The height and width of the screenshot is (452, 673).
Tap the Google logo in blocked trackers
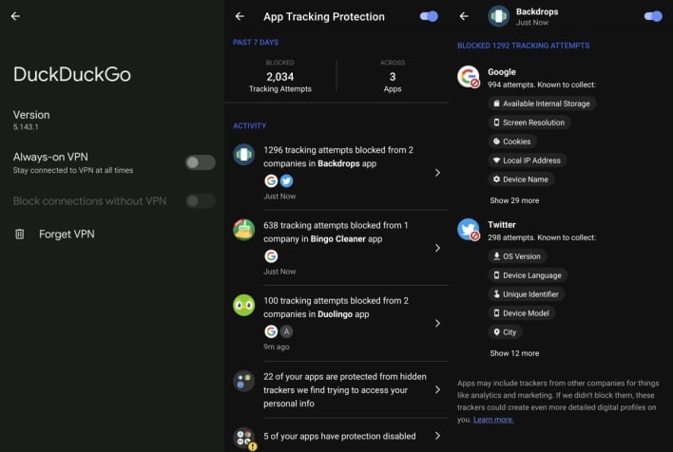click(x=468, y=77)
